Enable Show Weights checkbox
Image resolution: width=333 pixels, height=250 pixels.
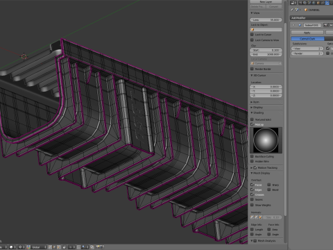(252, 205)
